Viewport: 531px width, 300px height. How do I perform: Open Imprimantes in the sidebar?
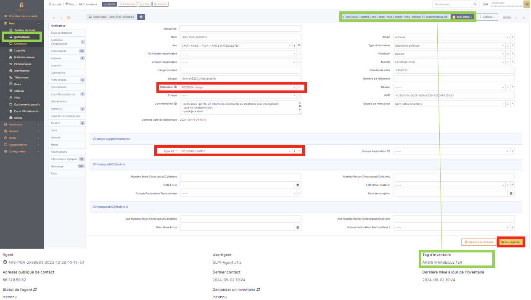coord(22,71)
